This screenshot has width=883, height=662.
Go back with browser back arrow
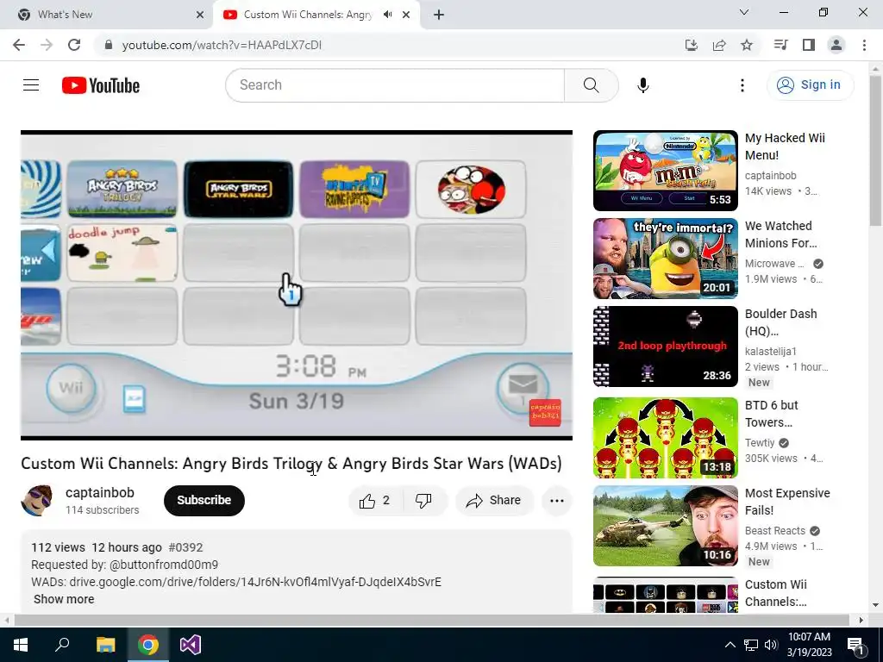point(19,45)
